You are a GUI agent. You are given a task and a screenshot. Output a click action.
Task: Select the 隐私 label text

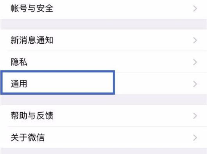(x=19, y=62)
